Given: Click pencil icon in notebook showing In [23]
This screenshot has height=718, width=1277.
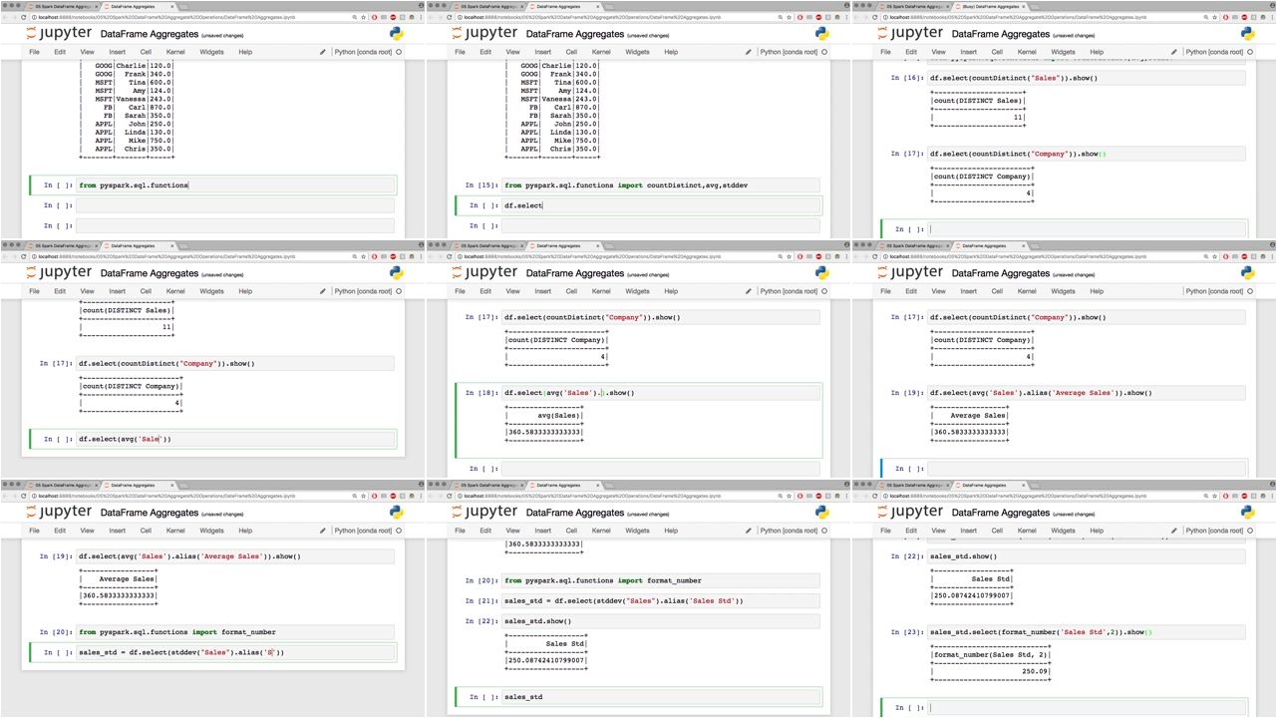Looking at the screenshot, I should pyautogui.click(x=1174, y=531).
